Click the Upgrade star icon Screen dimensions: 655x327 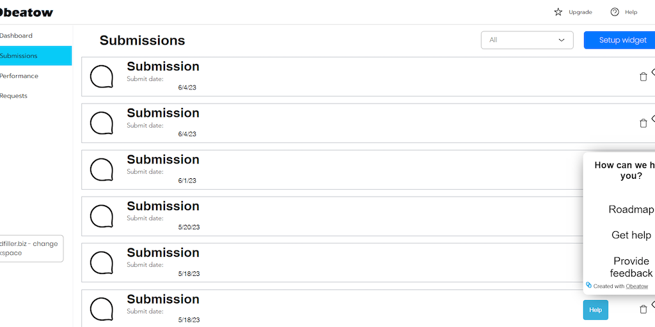point(558,12)
